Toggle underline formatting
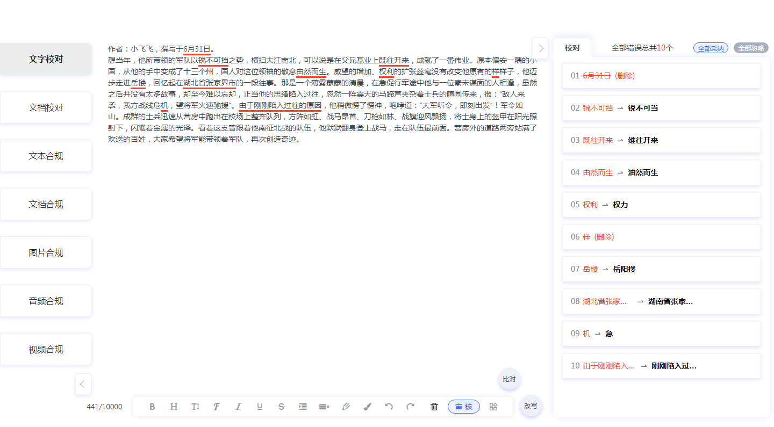774x427 pixels. coord(260,407)
